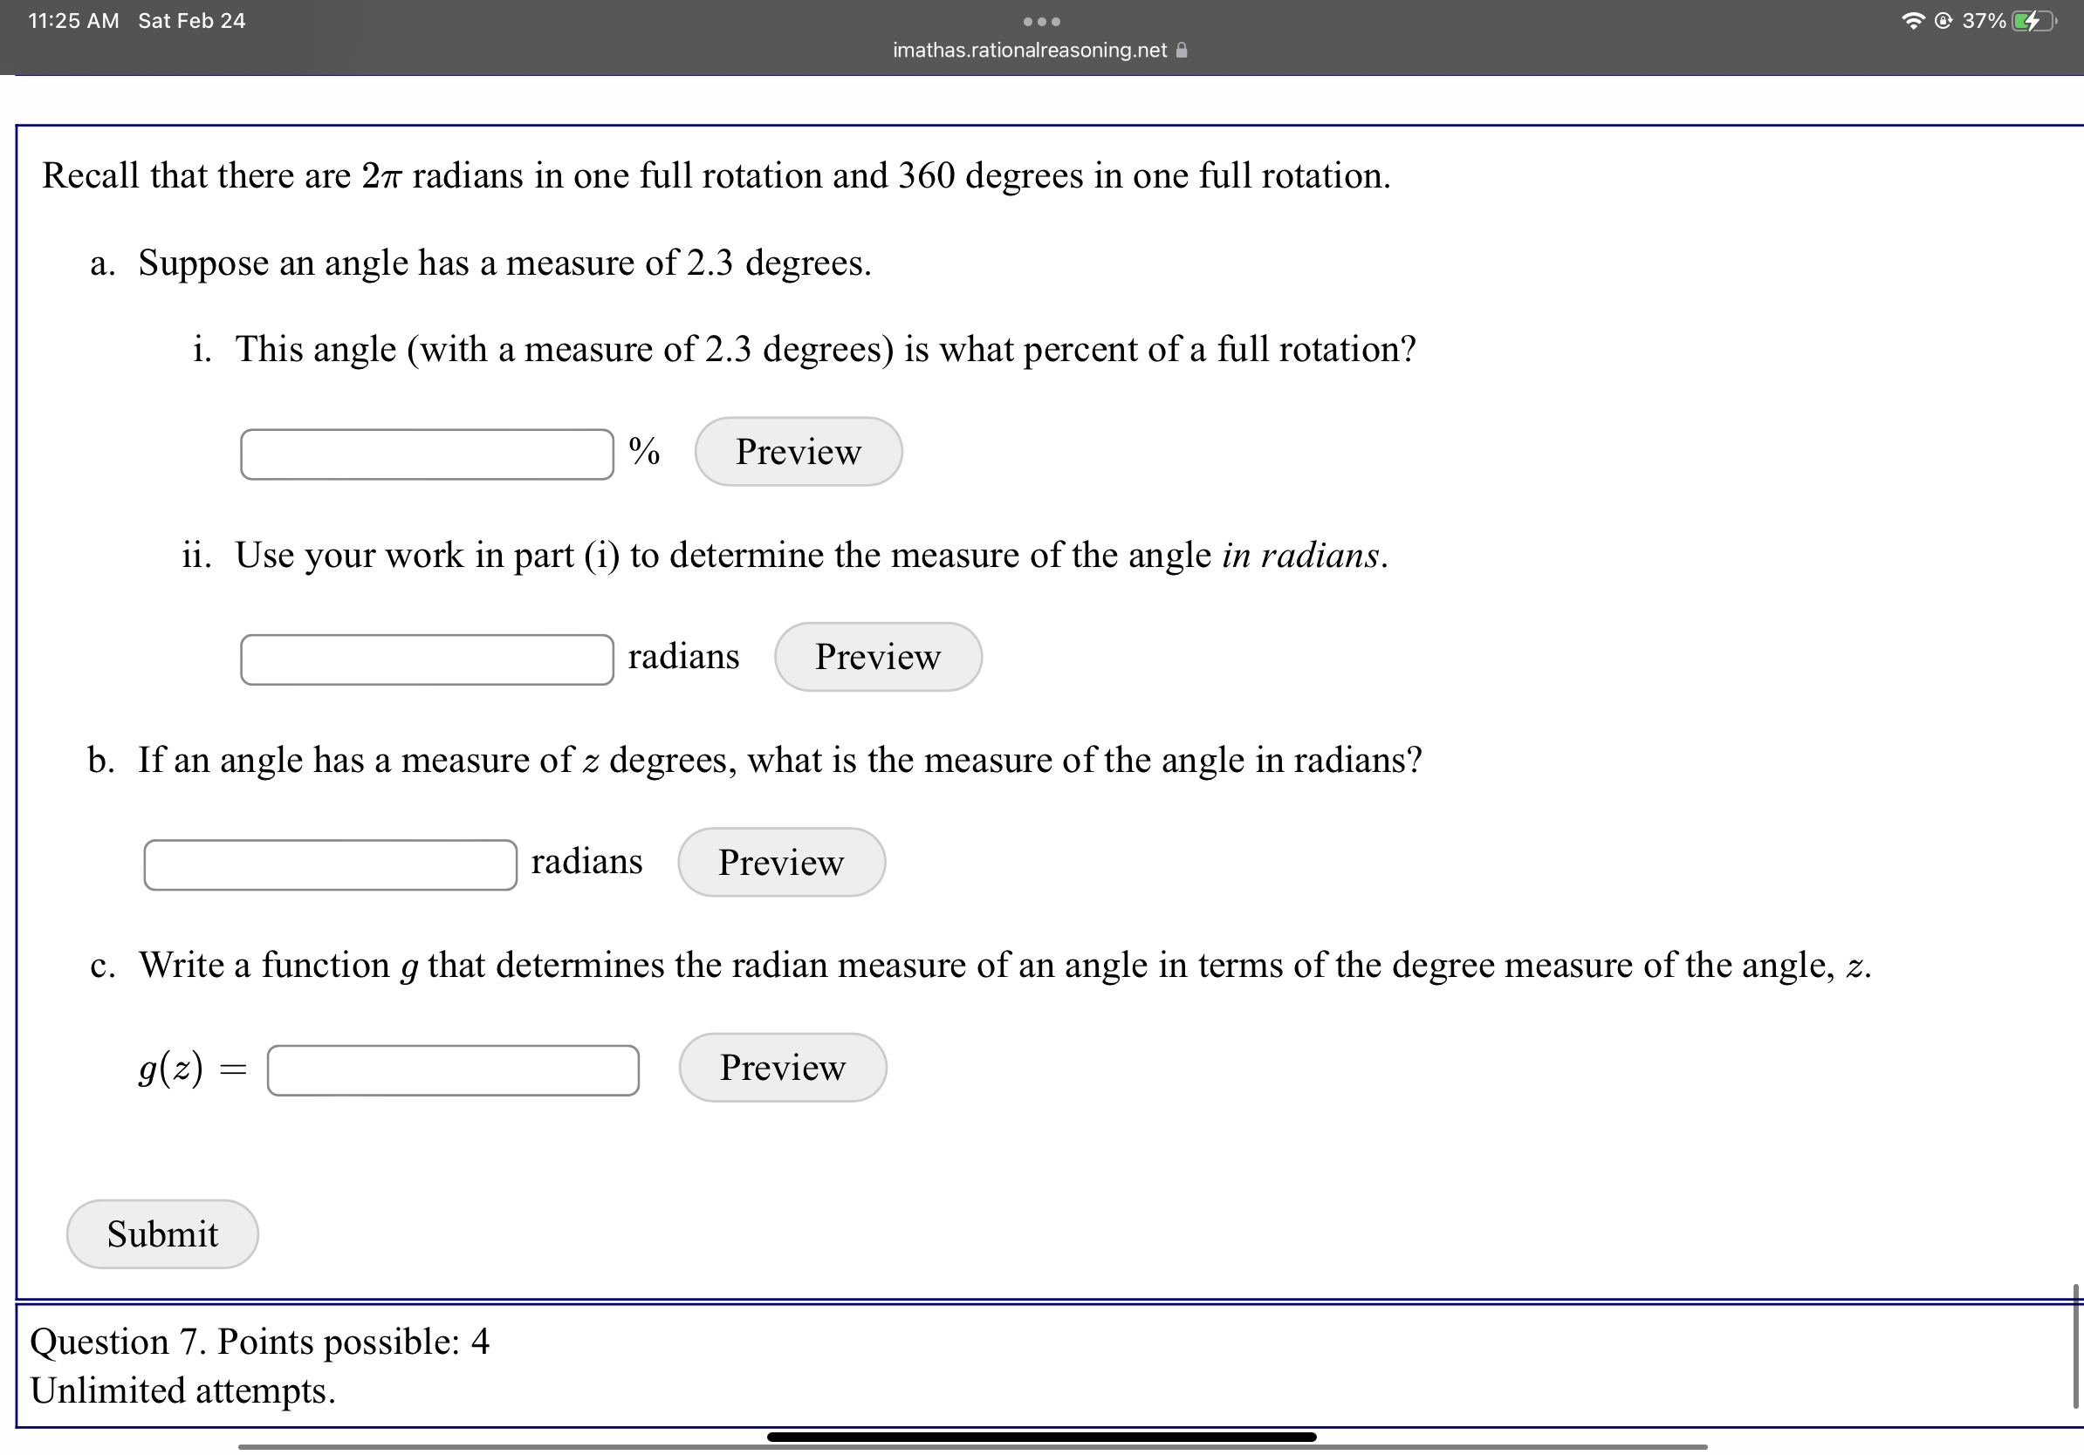Click the g(z) function input box
Image resolution: width=2084 pixels, height=1455 pixels.
point(453,1070)
